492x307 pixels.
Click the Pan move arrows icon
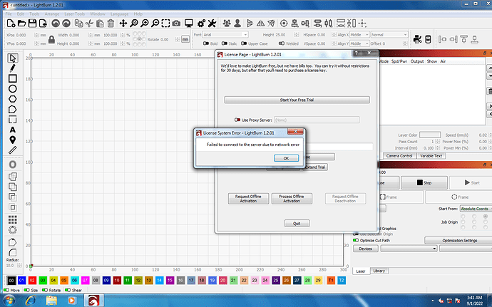point(123,24)
